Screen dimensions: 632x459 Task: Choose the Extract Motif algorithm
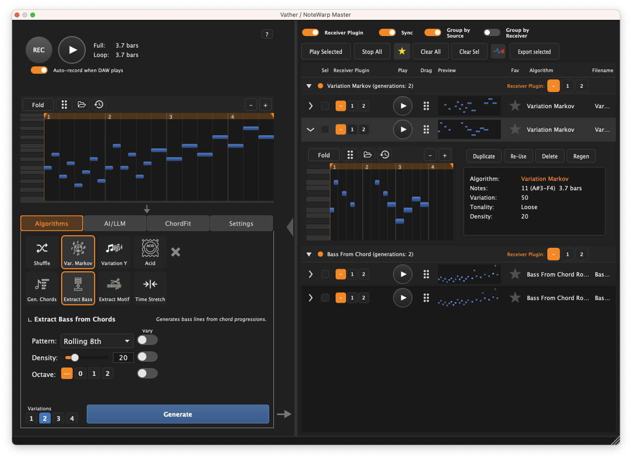click(x=114, y=288)
